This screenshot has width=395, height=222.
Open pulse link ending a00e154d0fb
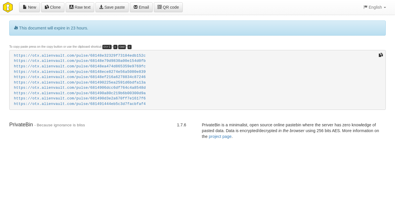(x=80, y=61)
